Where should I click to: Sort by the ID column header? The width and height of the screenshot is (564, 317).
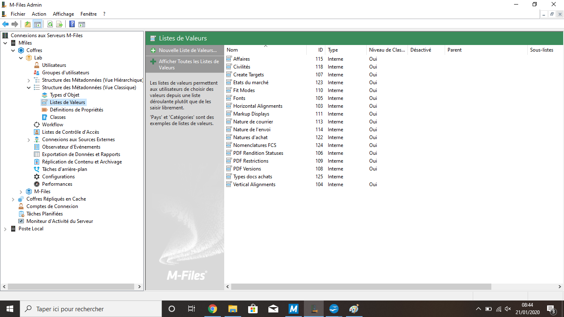click(x=316, y=50)
